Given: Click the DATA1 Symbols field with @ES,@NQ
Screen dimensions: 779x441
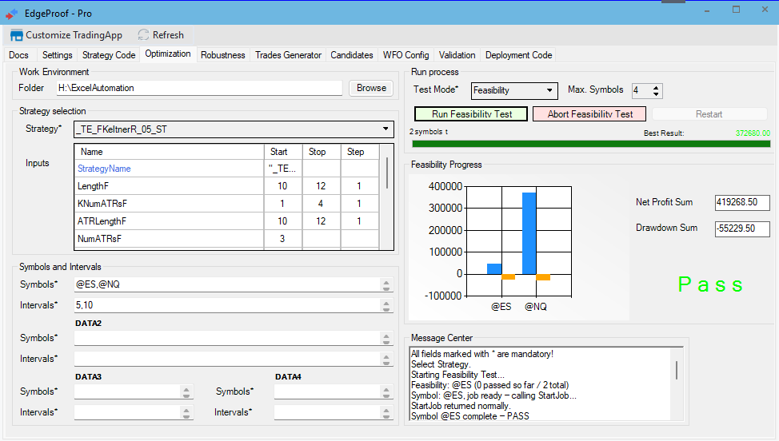Looking at the screenshot, I should click(227, 284).
